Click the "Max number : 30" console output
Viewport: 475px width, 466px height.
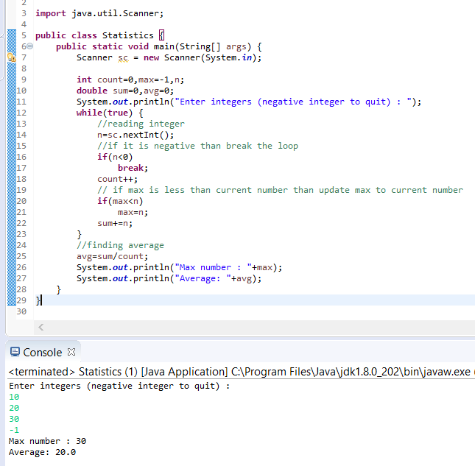click(47, 441)
